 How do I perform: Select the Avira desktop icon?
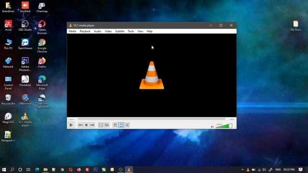[x=8, y=25]
